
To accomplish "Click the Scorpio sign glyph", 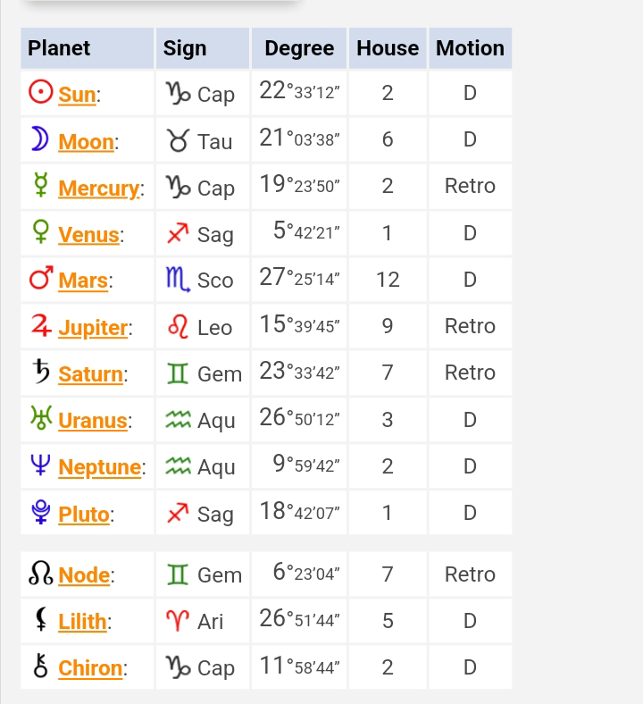I will (178, 281).
